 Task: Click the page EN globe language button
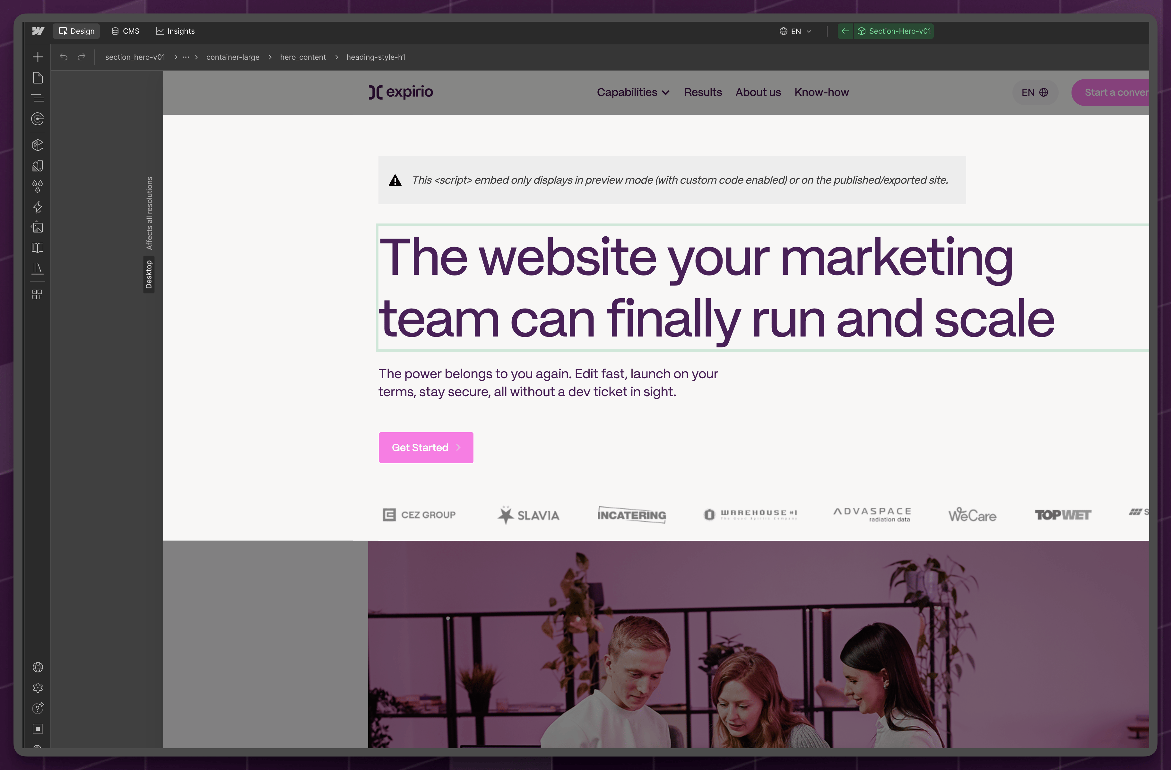click(1035, 92)
